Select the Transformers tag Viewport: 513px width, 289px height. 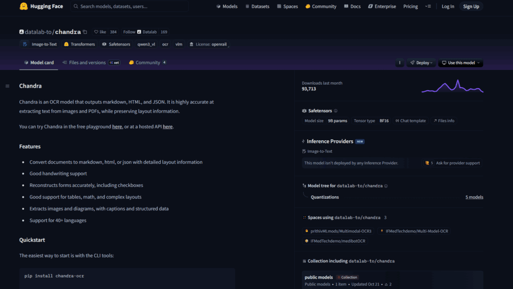[x=79, y=44]
